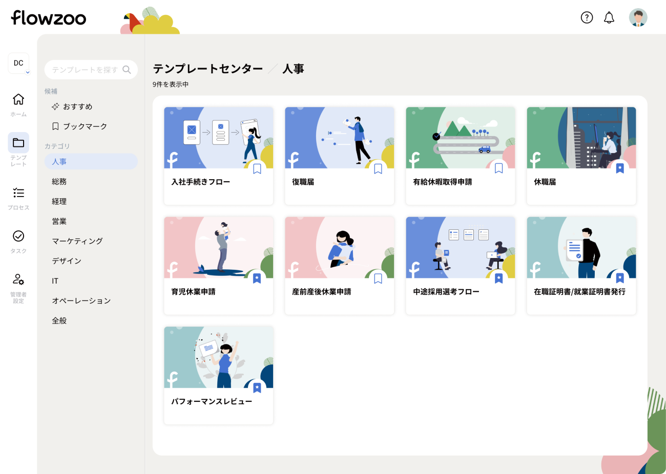Open 在職証明書/就業証明書発行 template thumbnail

pos(581,247)
